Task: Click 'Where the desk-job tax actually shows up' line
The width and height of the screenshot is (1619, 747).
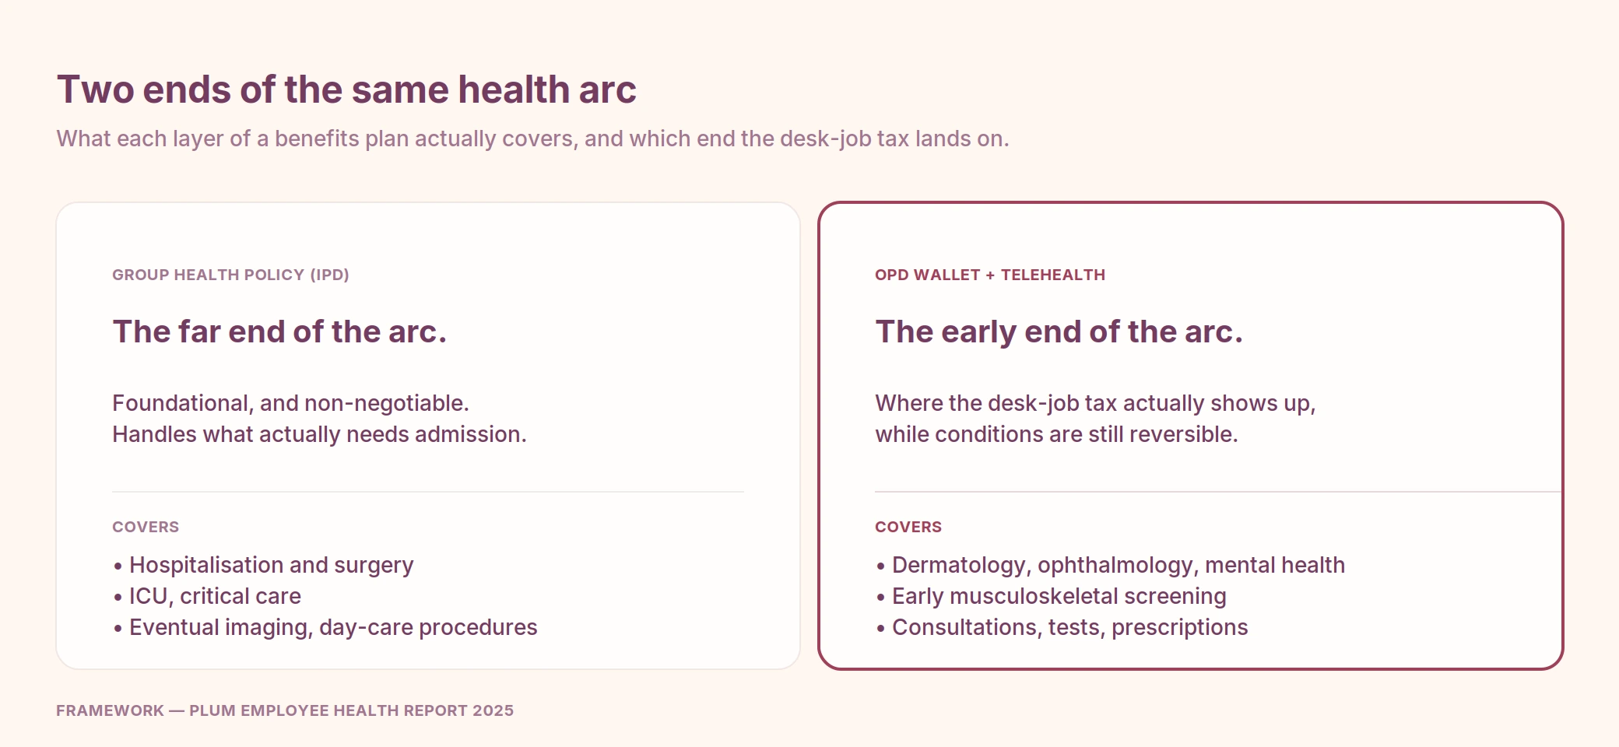Action: [1095, 403]
